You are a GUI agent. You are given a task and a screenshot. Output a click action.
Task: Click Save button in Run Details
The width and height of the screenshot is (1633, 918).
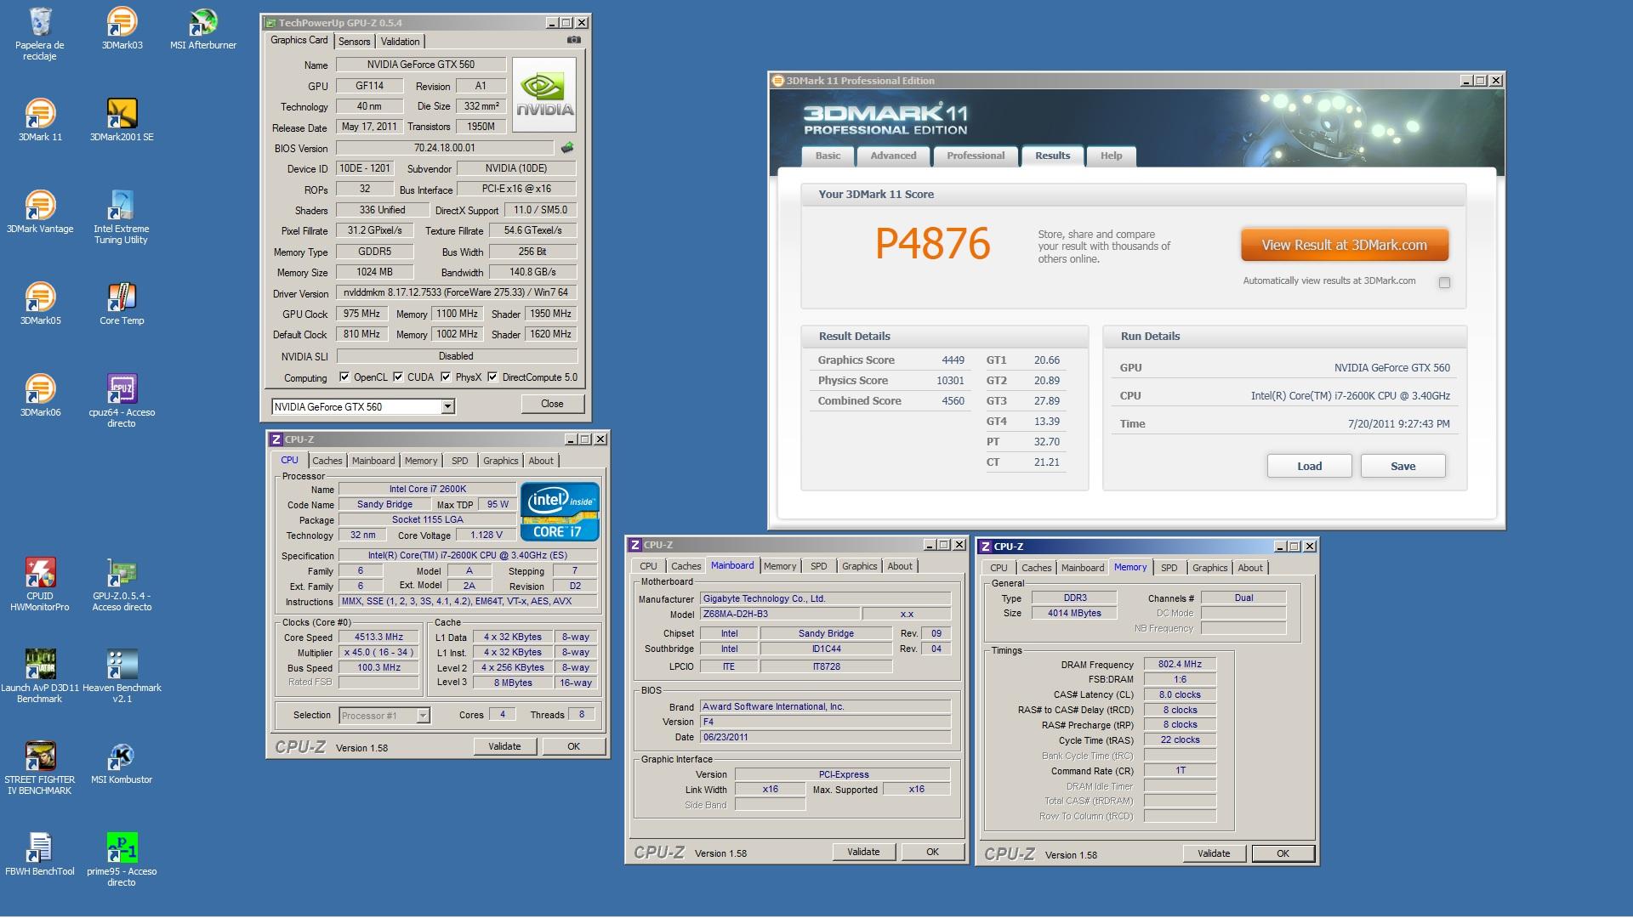tap(1403, 466)
